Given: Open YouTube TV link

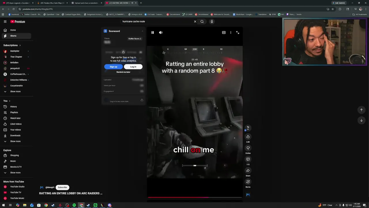Looking at the screenshot, I should pos(16,192).
